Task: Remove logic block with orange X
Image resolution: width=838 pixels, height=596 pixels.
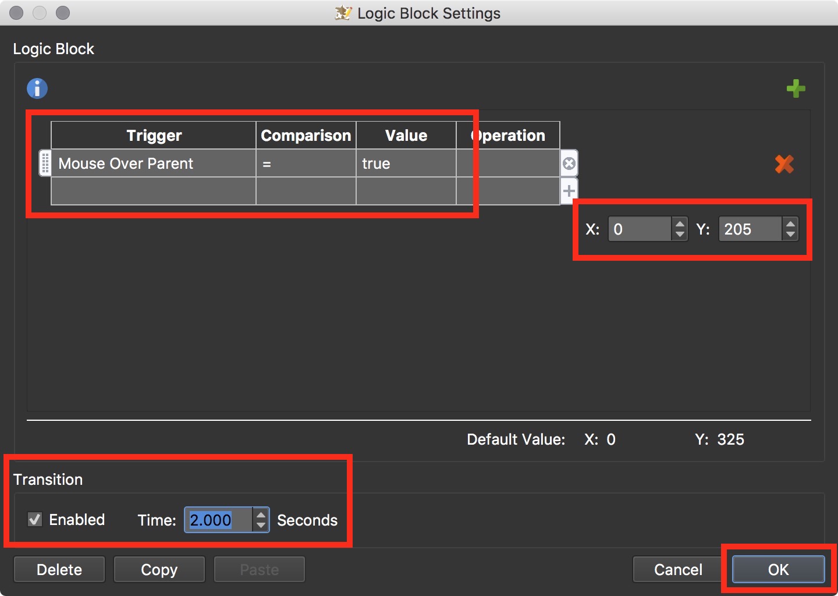Action: pyautogui.click(x=784, y=164)
